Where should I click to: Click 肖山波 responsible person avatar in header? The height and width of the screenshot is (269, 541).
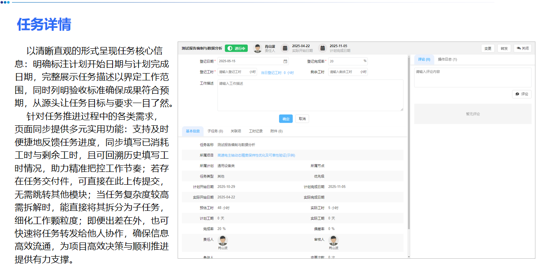(x=257, y=48)
